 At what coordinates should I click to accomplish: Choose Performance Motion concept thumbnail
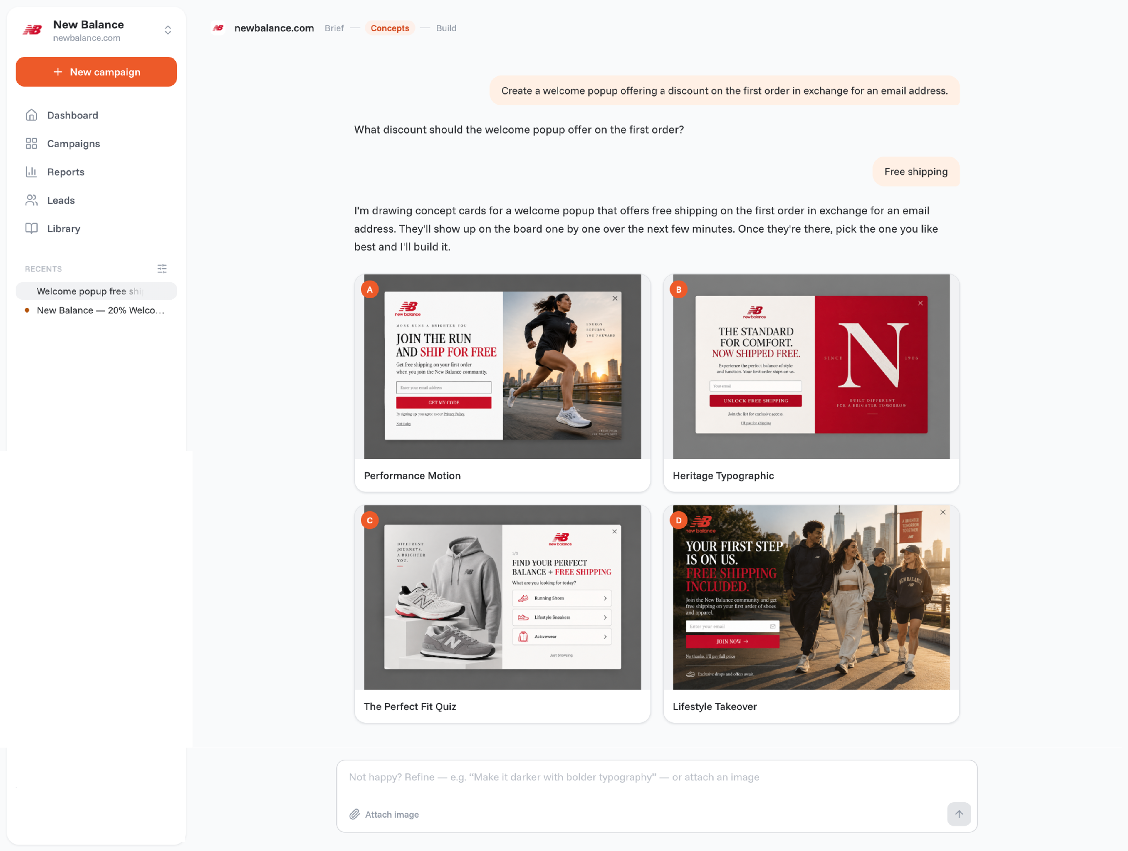[x=502, y=367]
